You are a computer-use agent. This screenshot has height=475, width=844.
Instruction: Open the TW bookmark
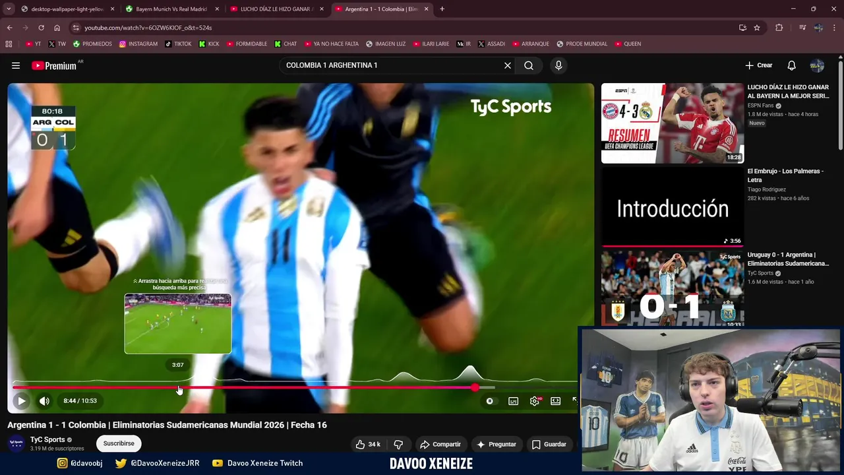tap(57, 44)
